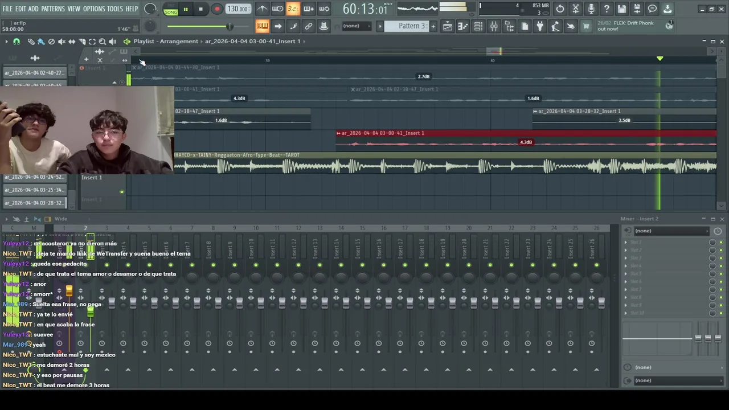
Task: Adjust Slot 4 mix level knob
Action: (712, 266)
